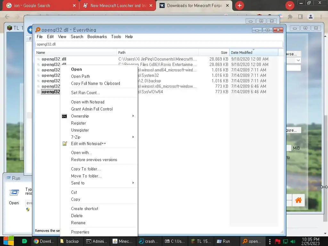Choose Create shortcut from context menu
This screenshot has width=328, height=246.
(x=85, y=209)
